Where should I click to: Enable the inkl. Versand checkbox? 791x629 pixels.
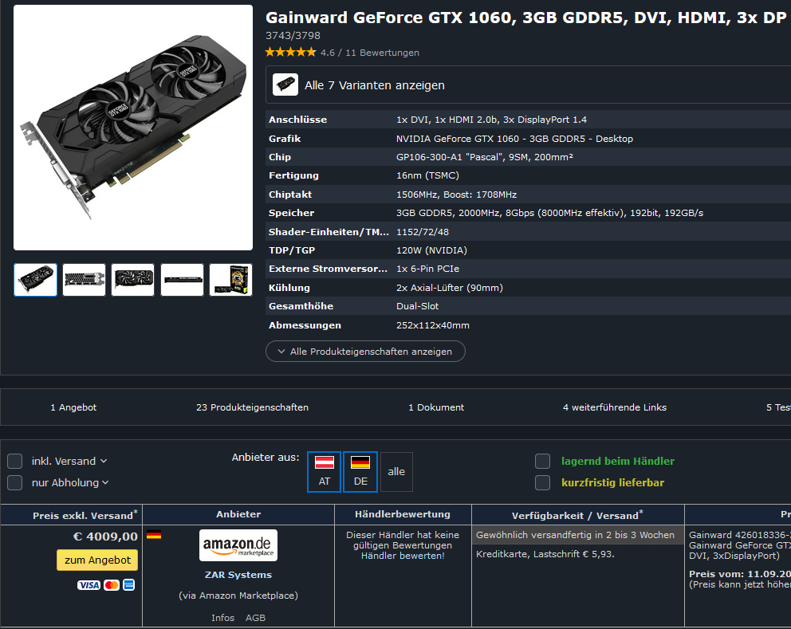point(14,461)
